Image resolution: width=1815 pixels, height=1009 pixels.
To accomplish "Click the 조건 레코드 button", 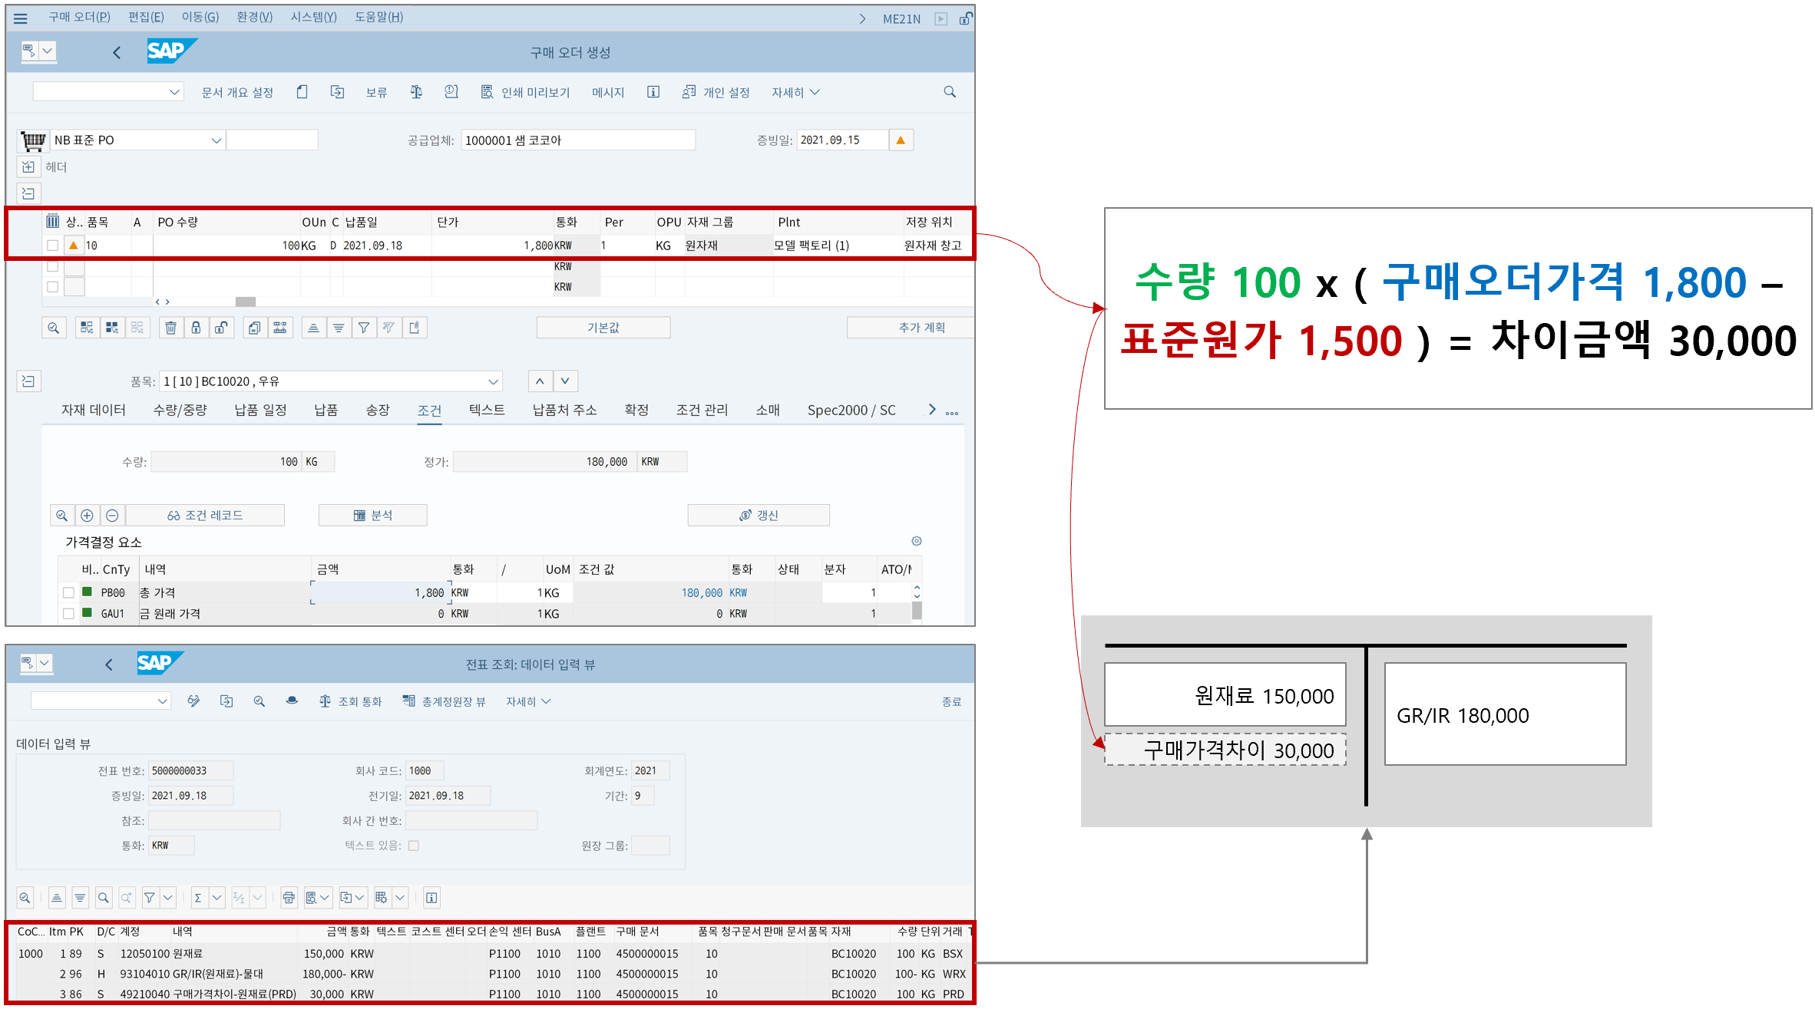I will coord(205,516).
